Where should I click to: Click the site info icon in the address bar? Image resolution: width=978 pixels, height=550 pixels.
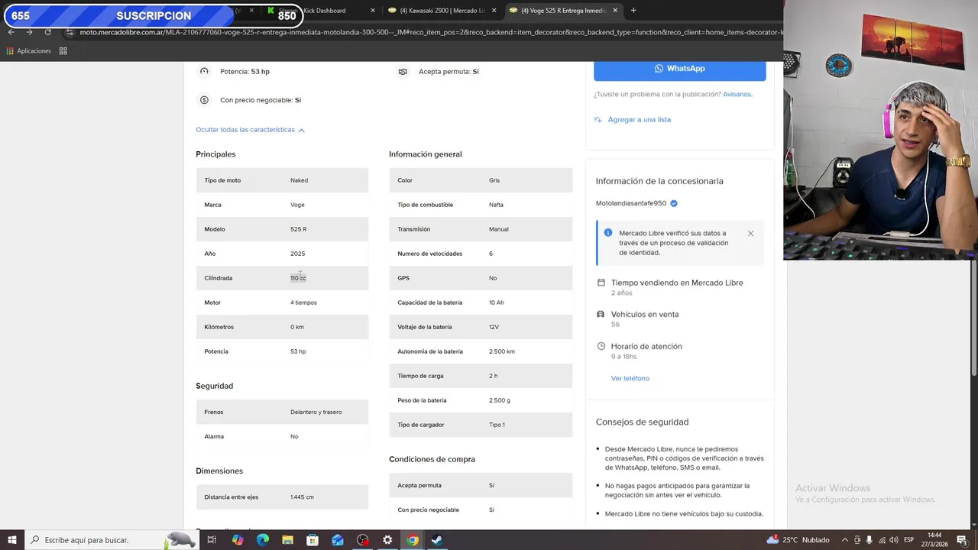click(x=70, y=32)
